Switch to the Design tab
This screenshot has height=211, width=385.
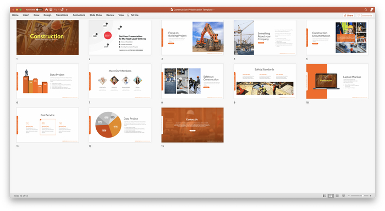[x=47, y=15]
